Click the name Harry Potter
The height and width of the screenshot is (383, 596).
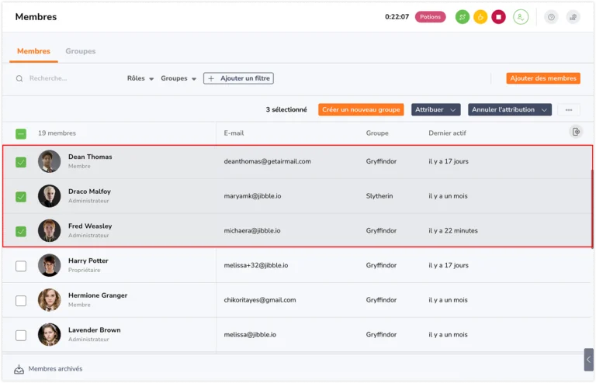pyautogui.click(x=88, y=261)
